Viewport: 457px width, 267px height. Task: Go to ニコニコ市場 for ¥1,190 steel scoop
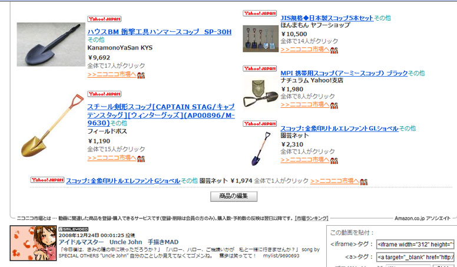[x=112, y=158]
